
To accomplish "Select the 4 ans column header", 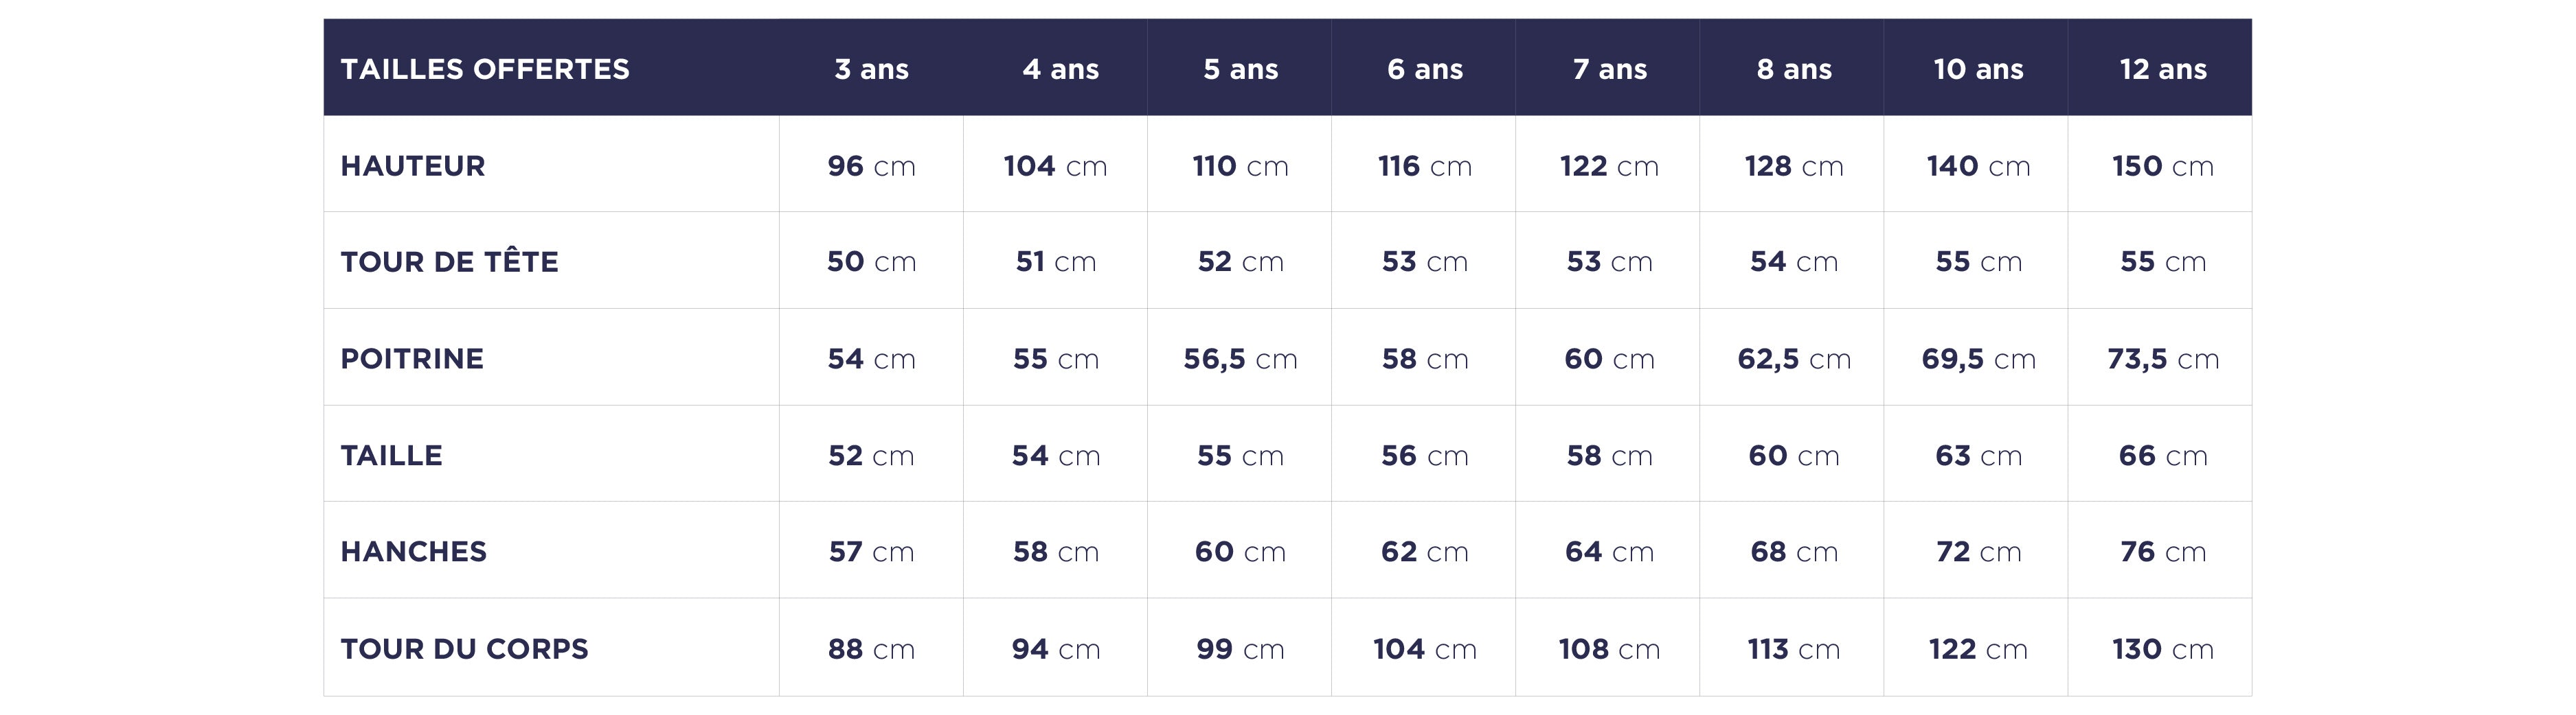I will coord(1060,69).
